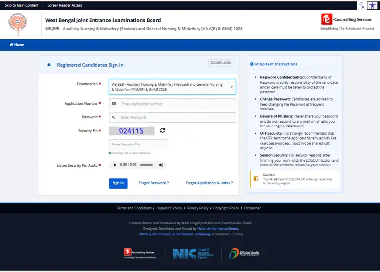Open the Examination dropdown list
The width and height of the screenshot is (380, 272).
coord(172,87)
